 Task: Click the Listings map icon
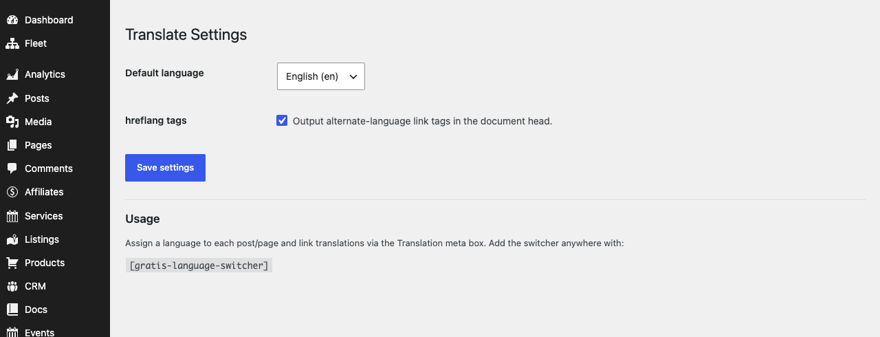tap(12, 239)
